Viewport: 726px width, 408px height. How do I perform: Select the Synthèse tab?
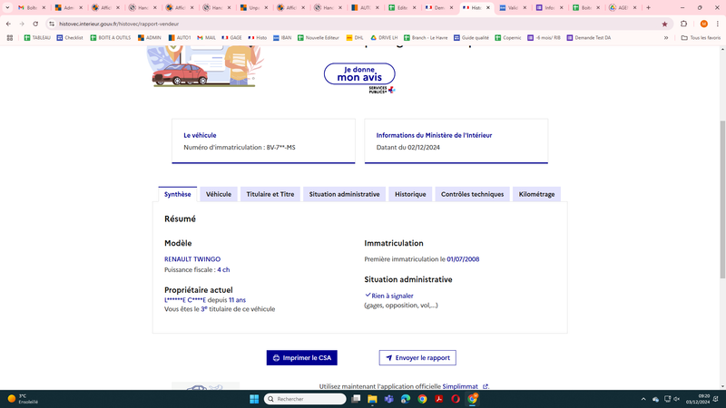point(177,194)
